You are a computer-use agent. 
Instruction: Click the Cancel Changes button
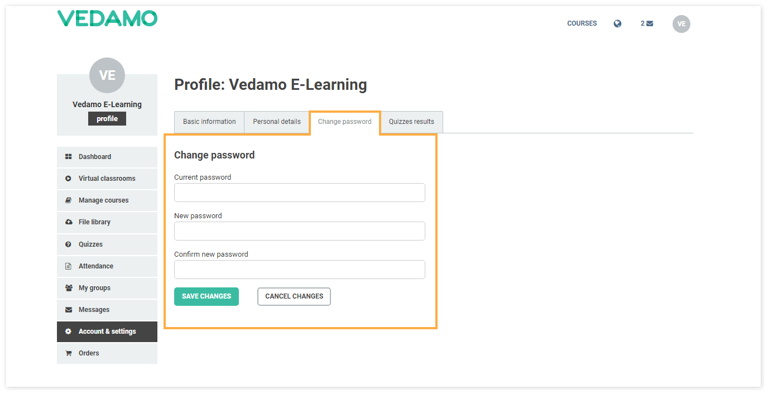(294, 296)
